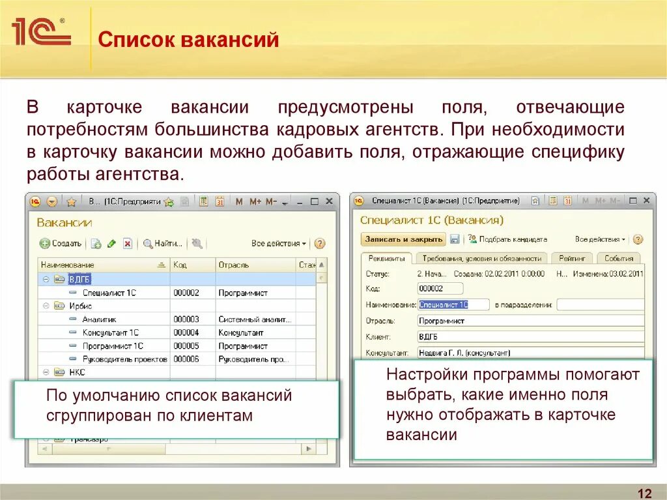Image resolution: width=667 pixels, height=500 pixels.
Task: Switch to the Рейтинг tab
Action: point(572,258)
